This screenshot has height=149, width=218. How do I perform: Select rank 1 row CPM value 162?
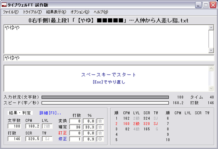[126, 118]
